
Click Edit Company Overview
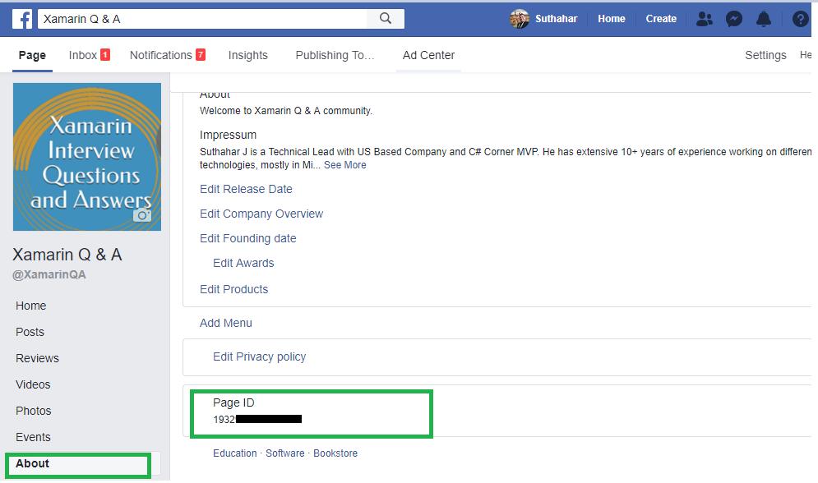261,214
